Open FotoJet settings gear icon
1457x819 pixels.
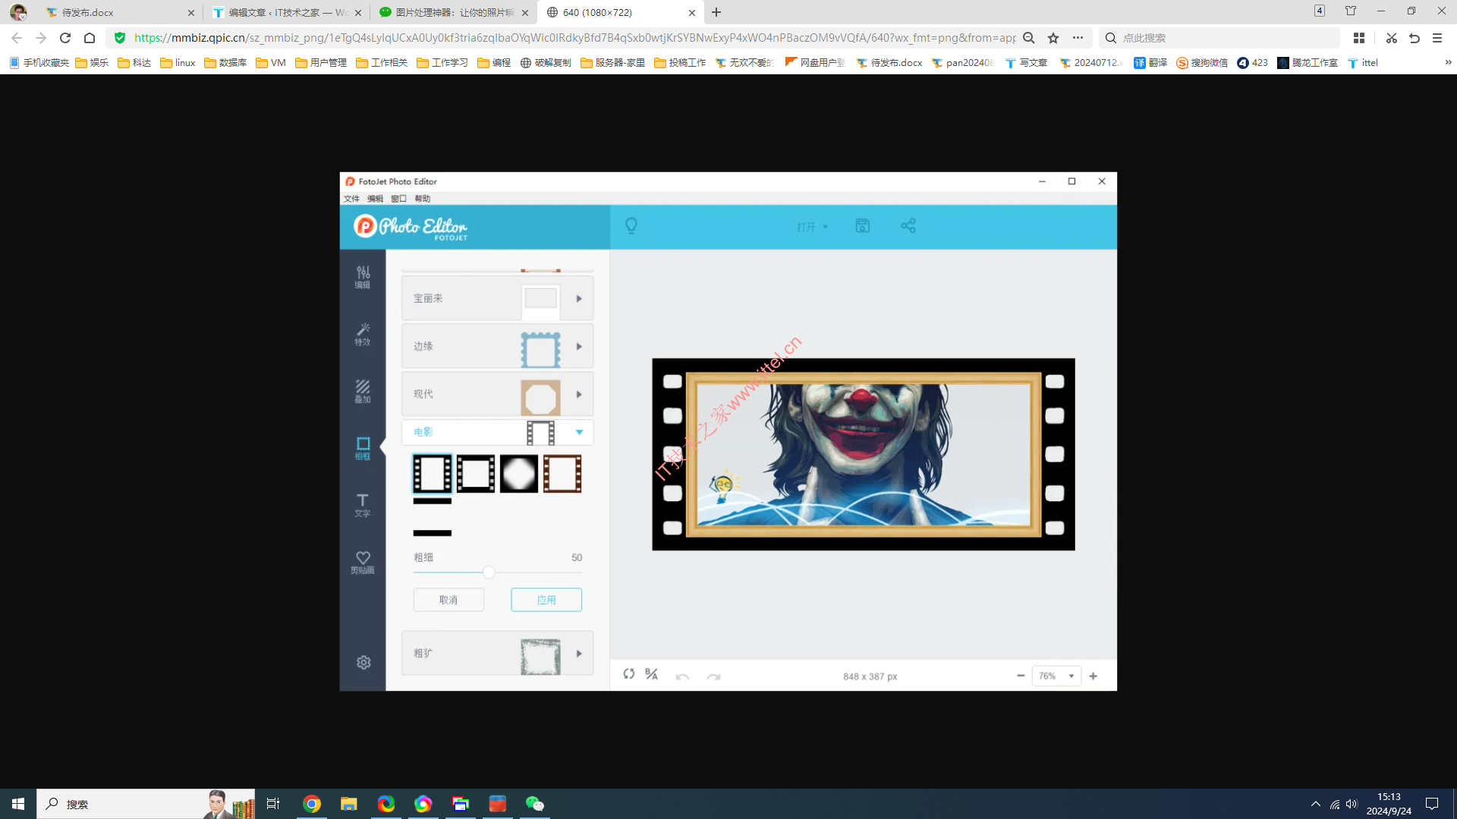363,662
